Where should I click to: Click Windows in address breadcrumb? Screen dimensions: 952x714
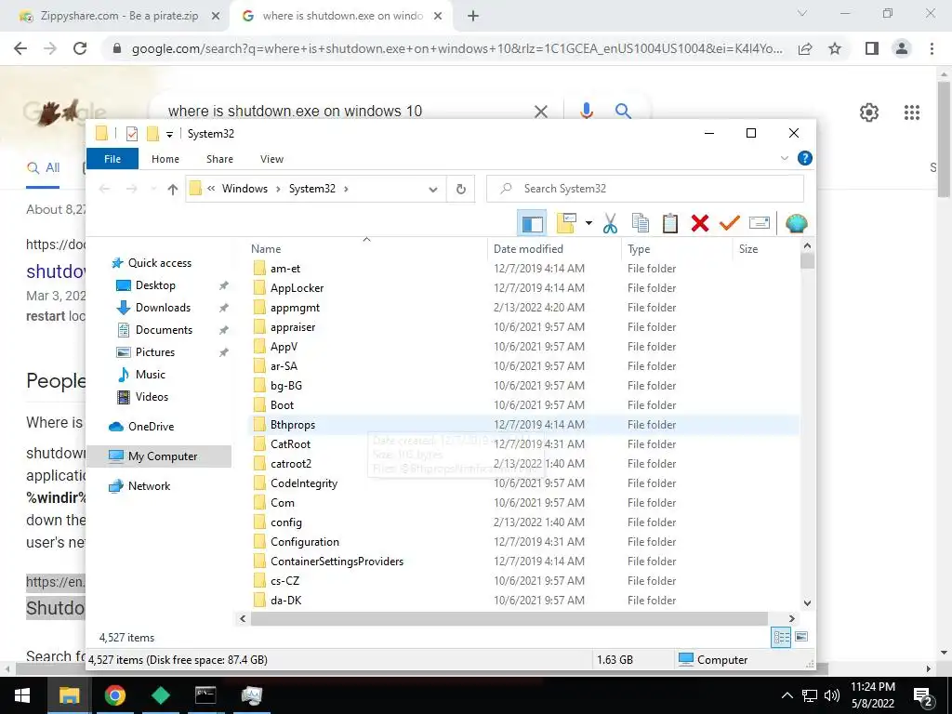245,189
